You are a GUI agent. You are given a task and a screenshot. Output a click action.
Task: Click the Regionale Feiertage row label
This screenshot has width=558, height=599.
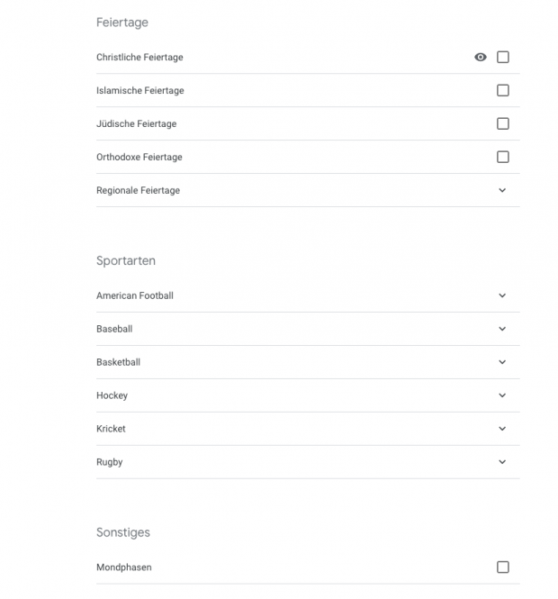138,191
